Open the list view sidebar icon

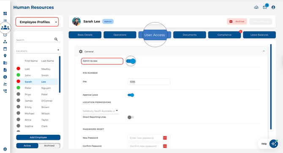tap(5, 21)
